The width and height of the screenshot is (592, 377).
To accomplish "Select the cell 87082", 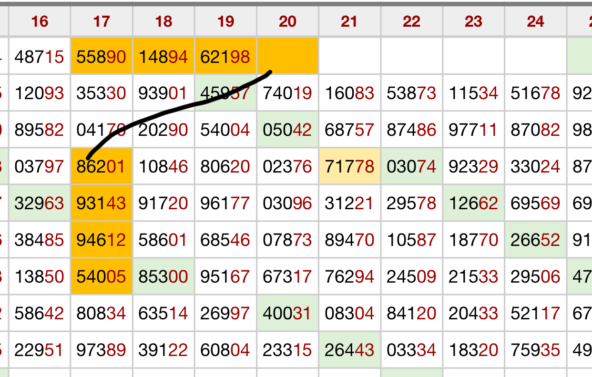I will pyautogui.click(x=535, y=130).
